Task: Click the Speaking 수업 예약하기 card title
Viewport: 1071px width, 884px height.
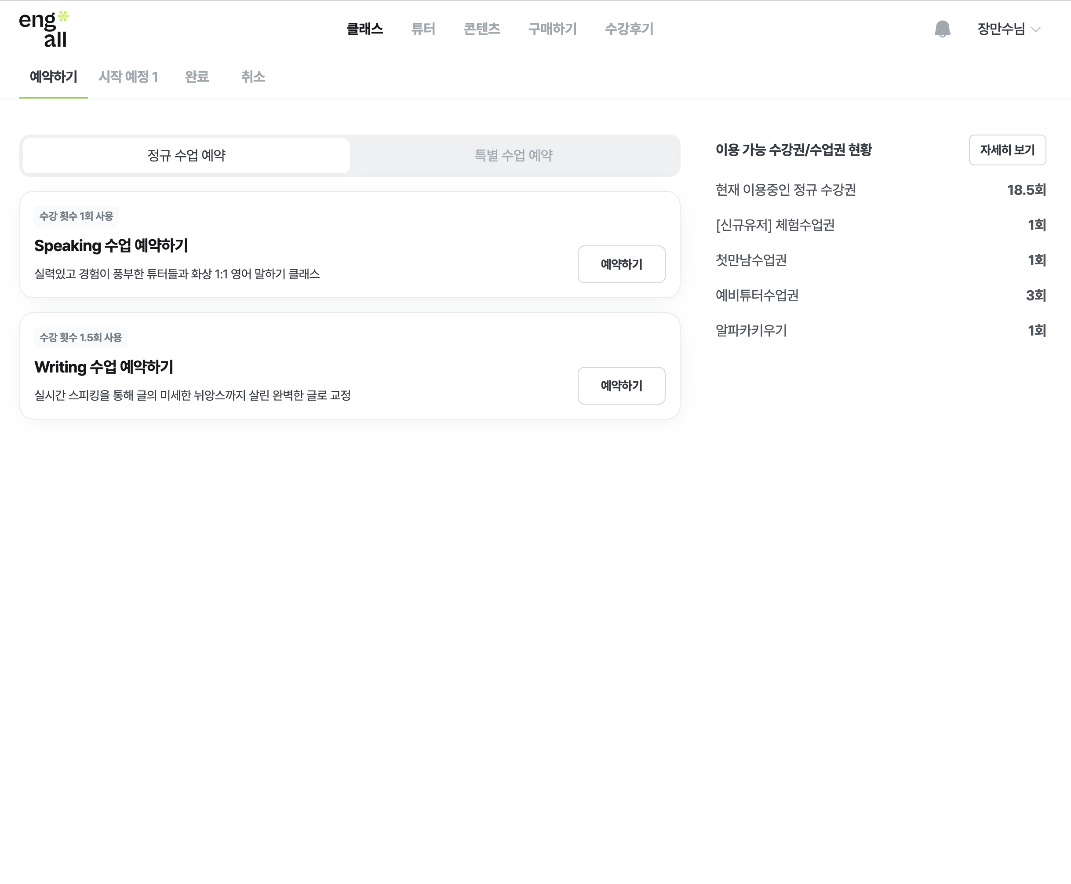Action: [111, 246]
